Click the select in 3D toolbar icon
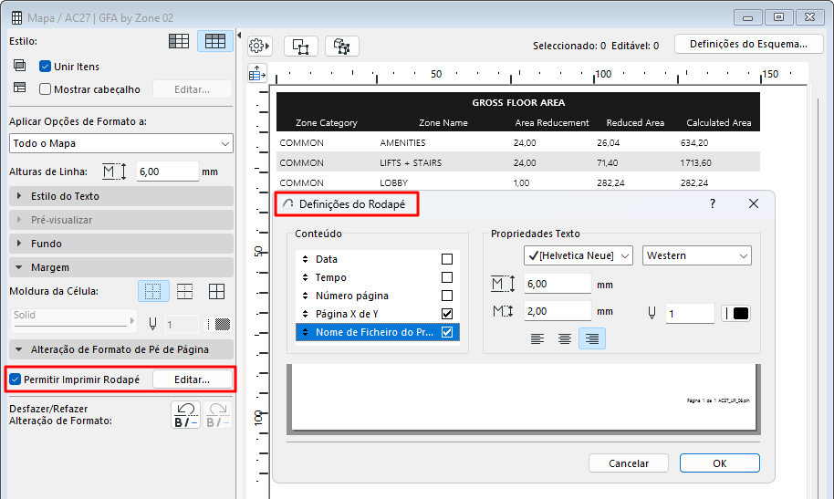 click(x=341, y=47)
